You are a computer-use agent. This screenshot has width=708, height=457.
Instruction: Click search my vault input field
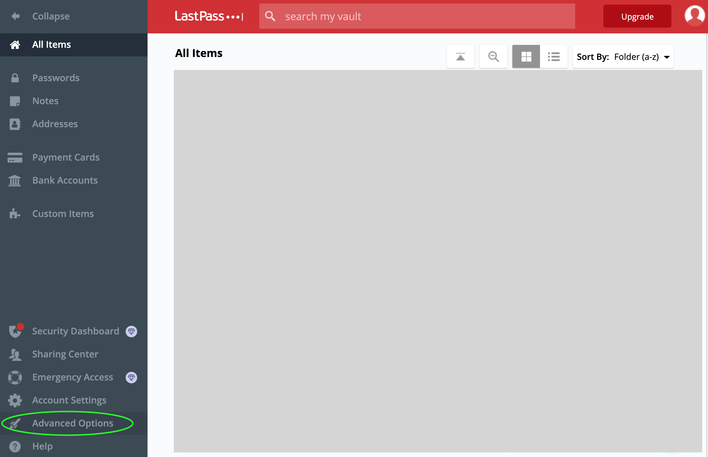[x=417, y=16]
